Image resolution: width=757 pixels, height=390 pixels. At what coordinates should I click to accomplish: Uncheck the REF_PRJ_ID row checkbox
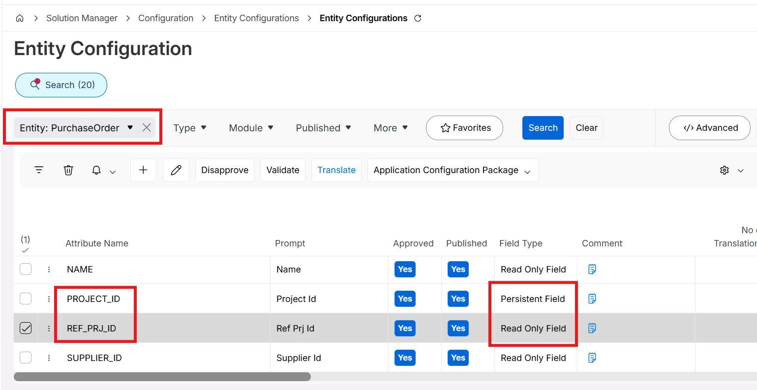tap(26, 328)
